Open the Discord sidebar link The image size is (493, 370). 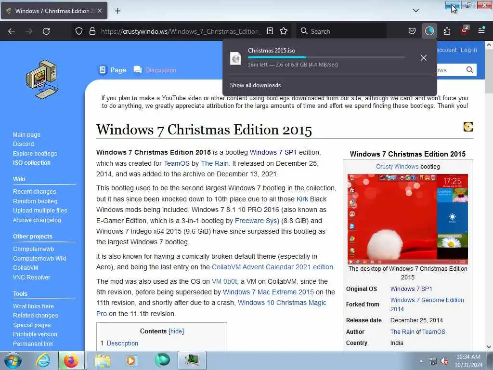pos(23,144)
